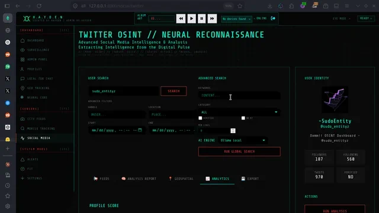
Task: Open the browser downloads icon
Action: point(270,6)
